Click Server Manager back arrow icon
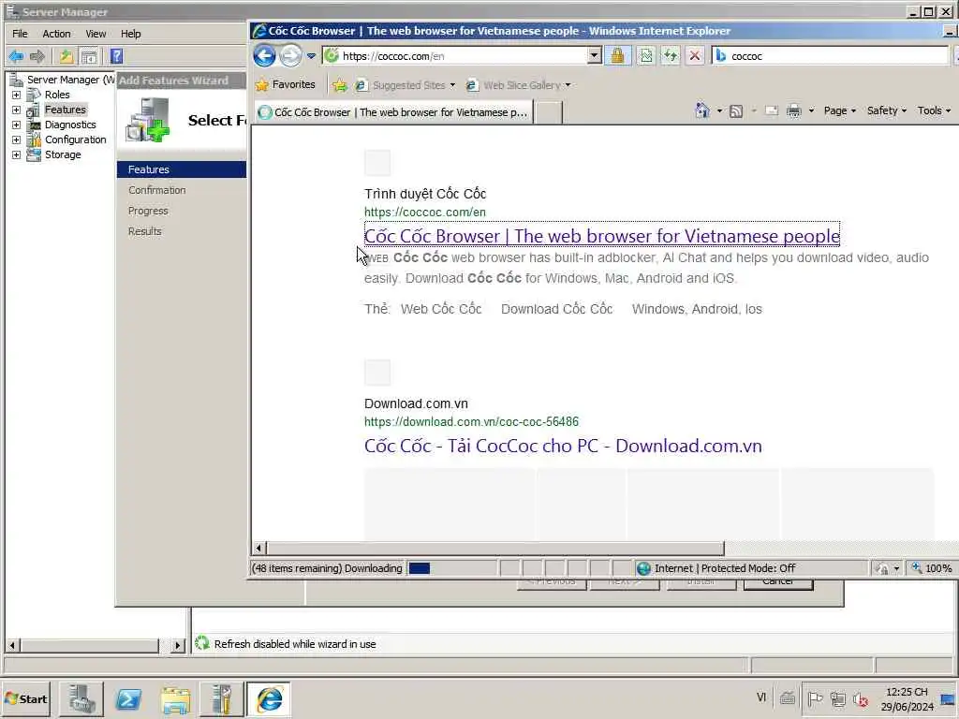This screenshot has height=719, width=959. [17, 57]
